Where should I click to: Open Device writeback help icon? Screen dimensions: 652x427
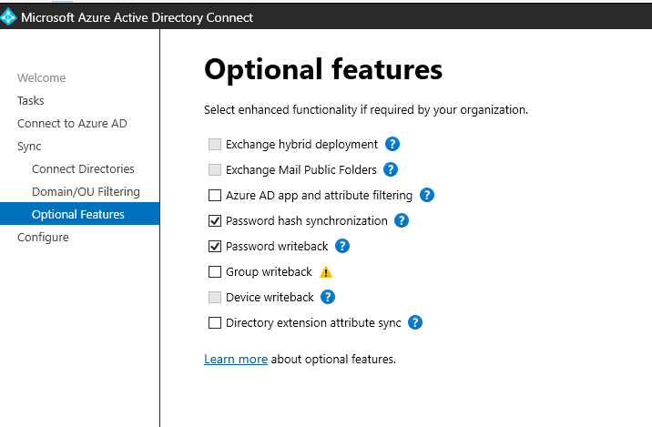pos(328,297)
